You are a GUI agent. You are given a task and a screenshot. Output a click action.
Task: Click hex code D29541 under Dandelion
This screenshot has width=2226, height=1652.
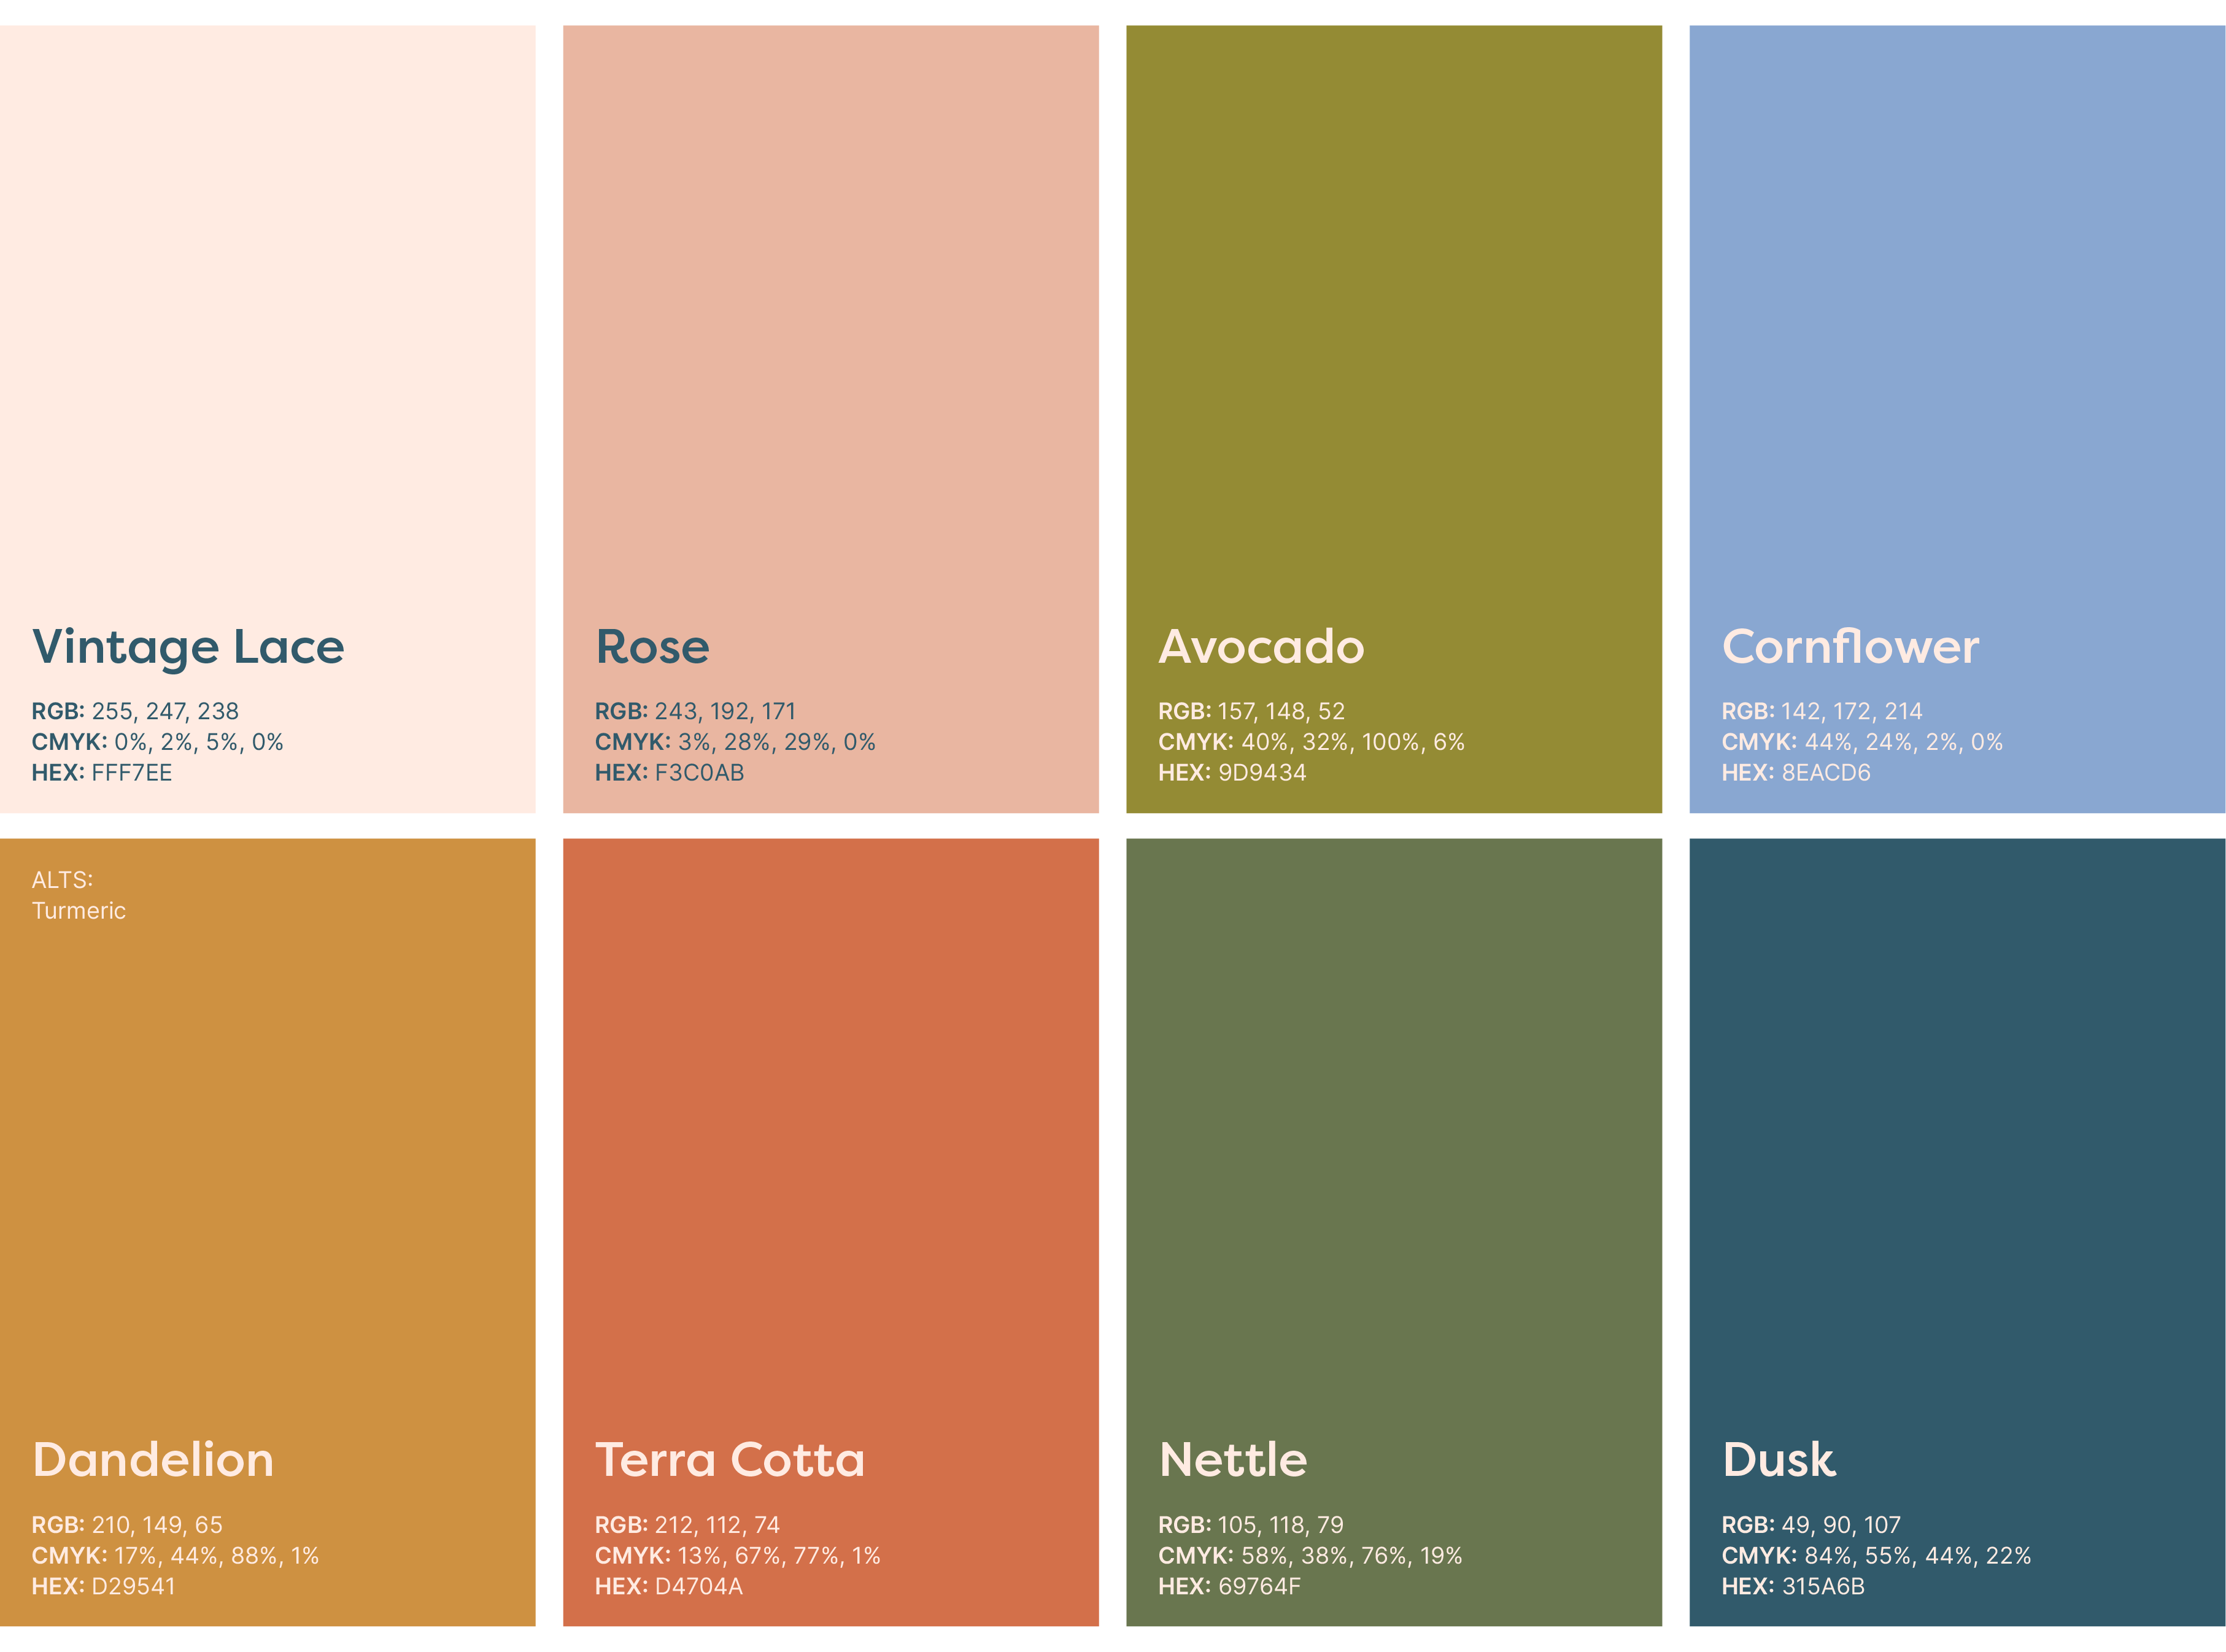click(133, 1587)
